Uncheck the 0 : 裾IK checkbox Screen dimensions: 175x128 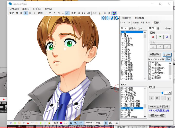point(150,63)
